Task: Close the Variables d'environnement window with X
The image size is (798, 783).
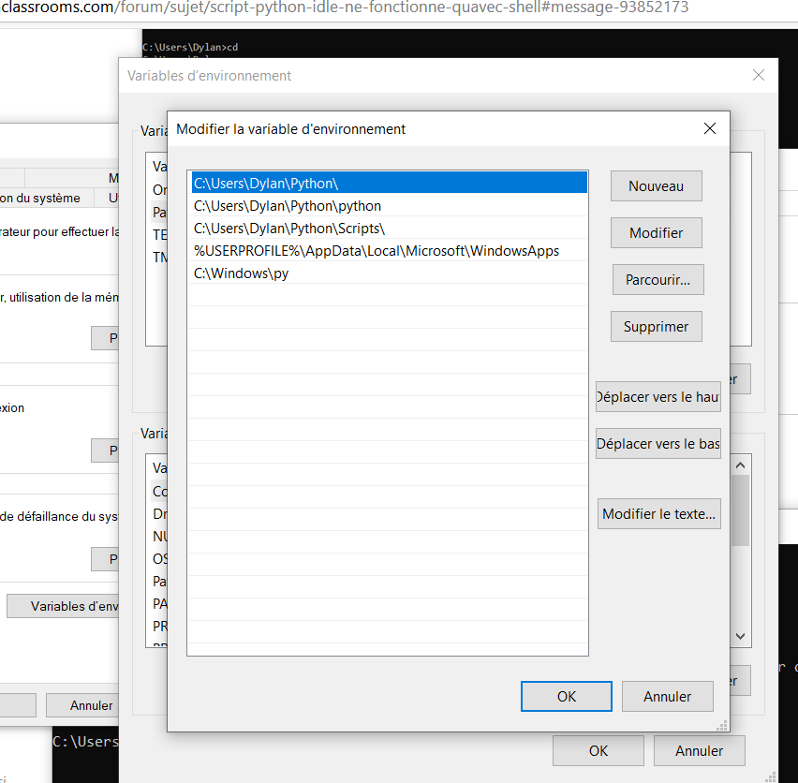Action: pyautogui.click(x=758, y=75)
